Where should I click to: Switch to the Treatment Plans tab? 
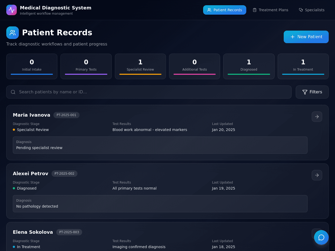tap(270, 10)
